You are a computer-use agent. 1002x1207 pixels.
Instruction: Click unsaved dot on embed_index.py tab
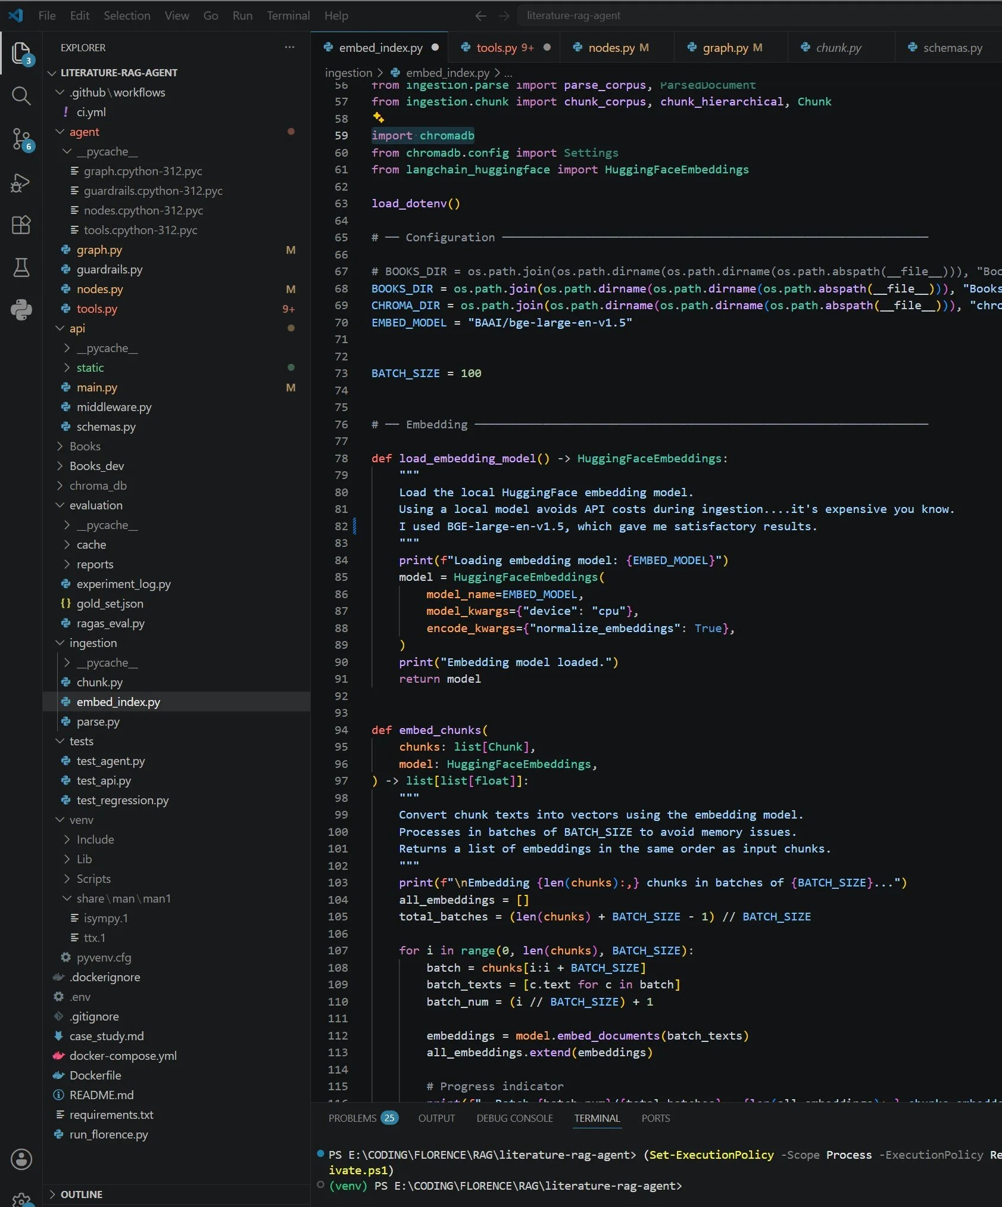pyautogui.click(x=435, y=48)
